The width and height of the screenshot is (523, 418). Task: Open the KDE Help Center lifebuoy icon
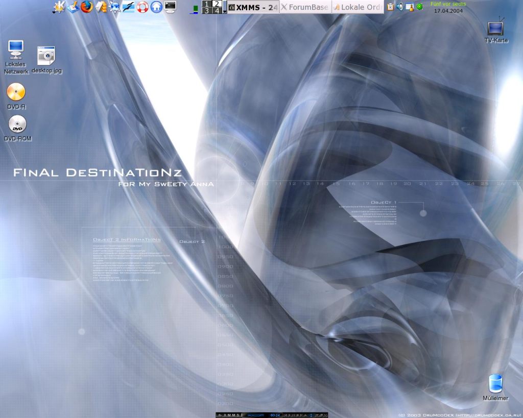142,7
